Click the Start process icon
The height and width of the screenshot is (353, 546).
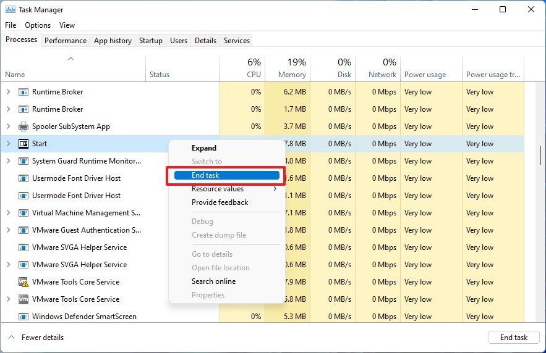pos(23,144)
